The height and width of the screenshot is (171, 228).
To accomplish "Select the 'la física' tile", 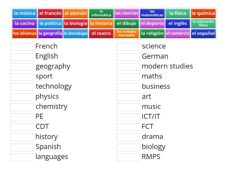I will (178, 13).
